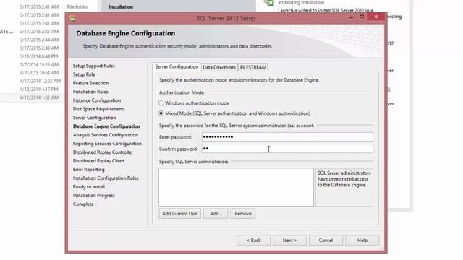The width and height of the screenshot is (463, 260).
Task: Click the SQL Server administrators list box
Action: click(236, 187)
